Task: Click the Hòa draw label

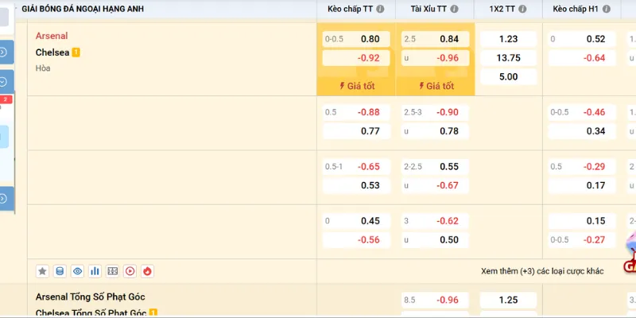Action: [x=43, y=68]
